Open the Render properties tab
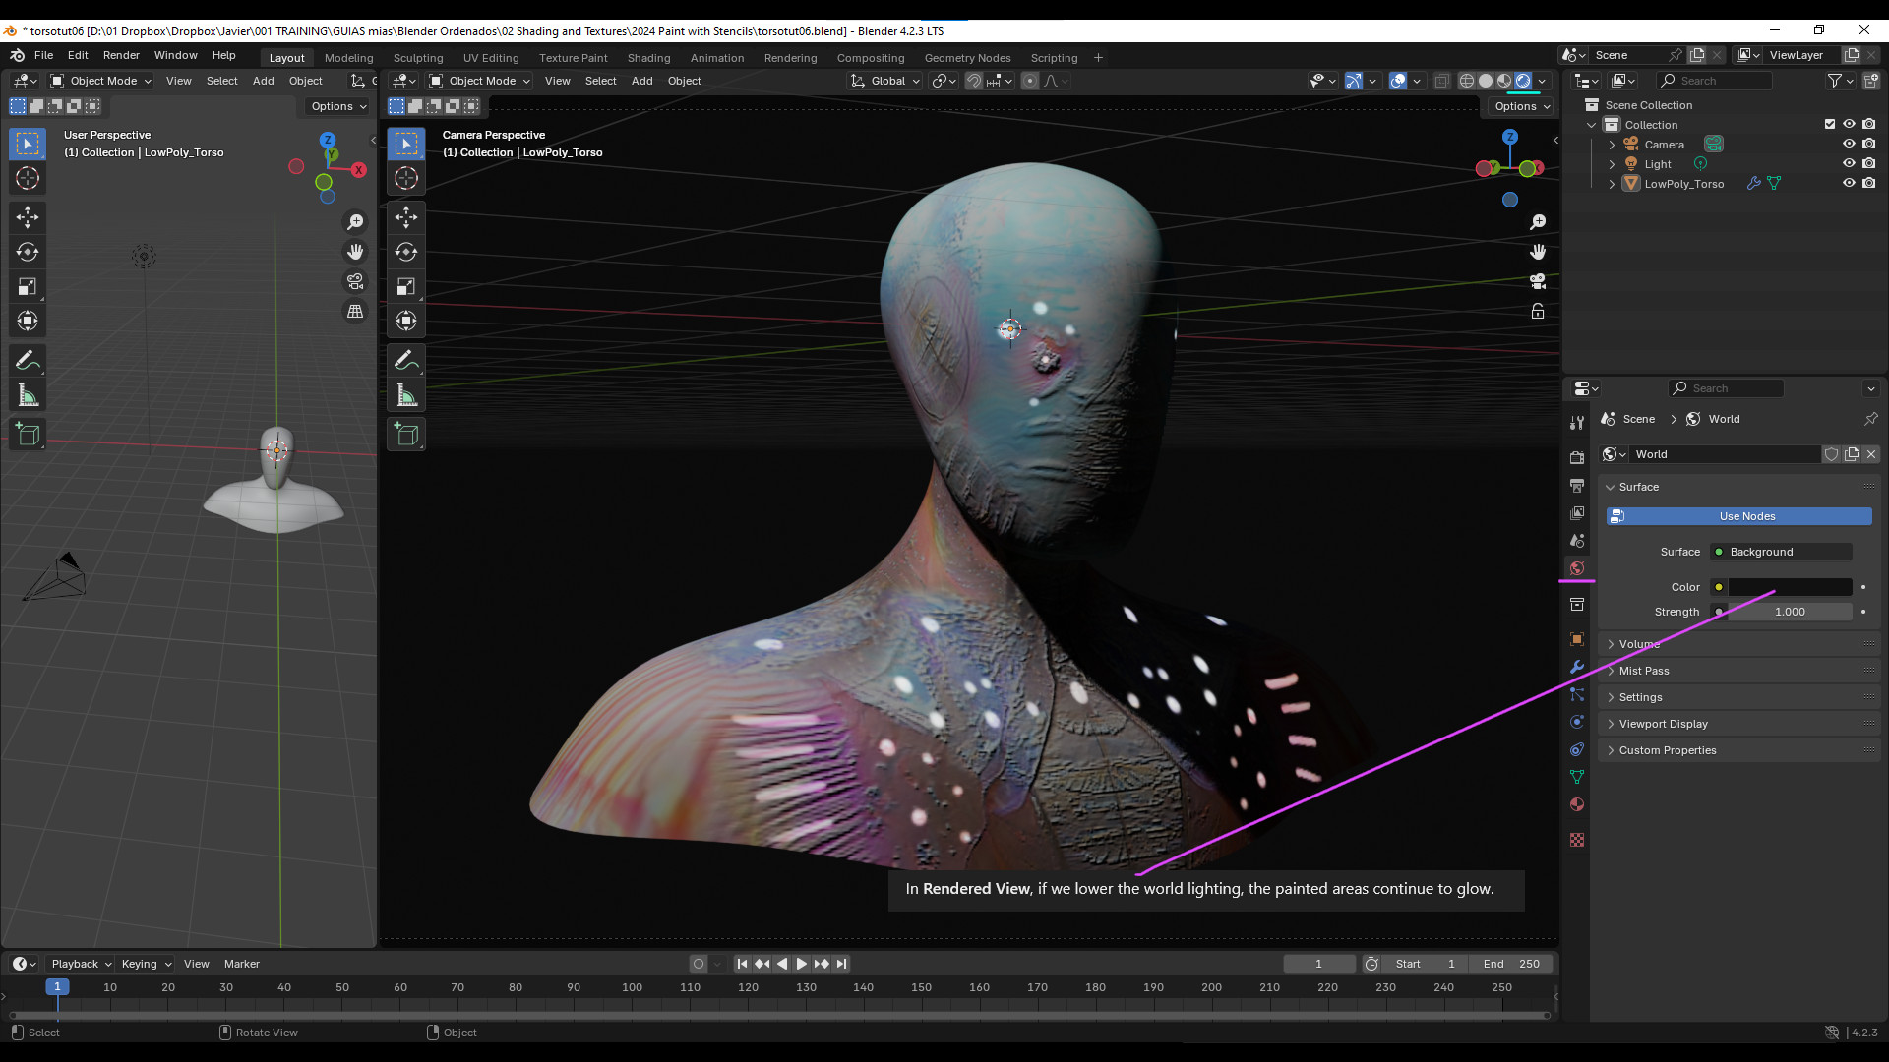The width and height of the screenshot is (1889, 1062). click(x=1577, y=457)
